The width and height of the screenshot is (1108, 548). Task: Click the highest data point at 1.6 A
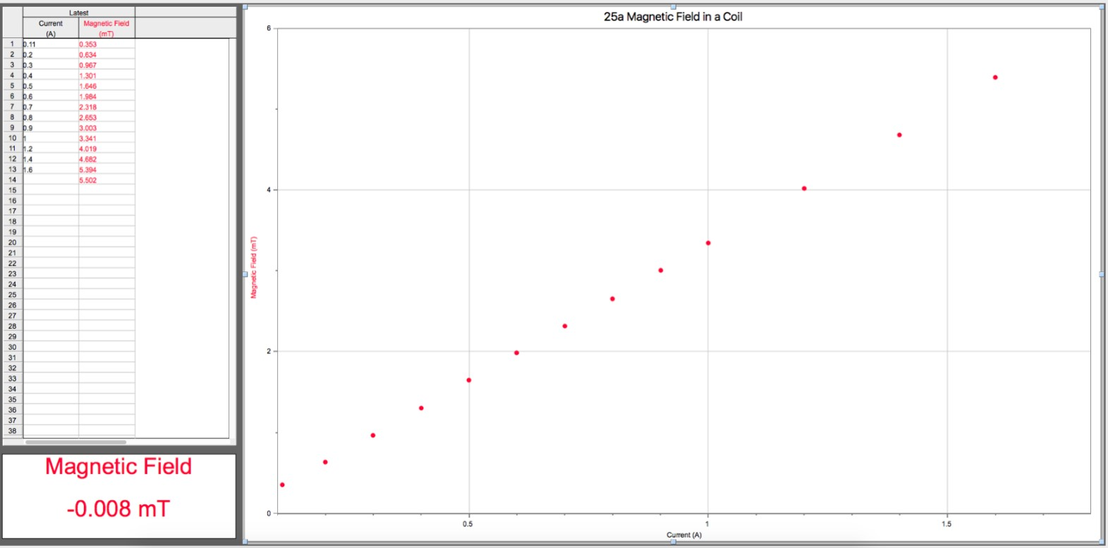[995, 78]
